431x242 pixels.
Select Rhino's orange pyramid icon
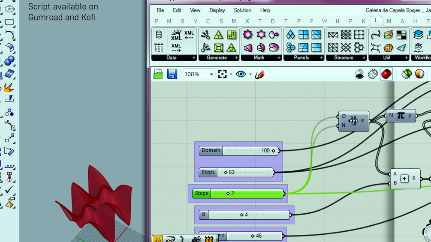click(9, 203)
